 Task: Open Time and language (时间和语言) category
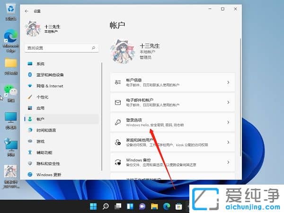tap(62, 130)
